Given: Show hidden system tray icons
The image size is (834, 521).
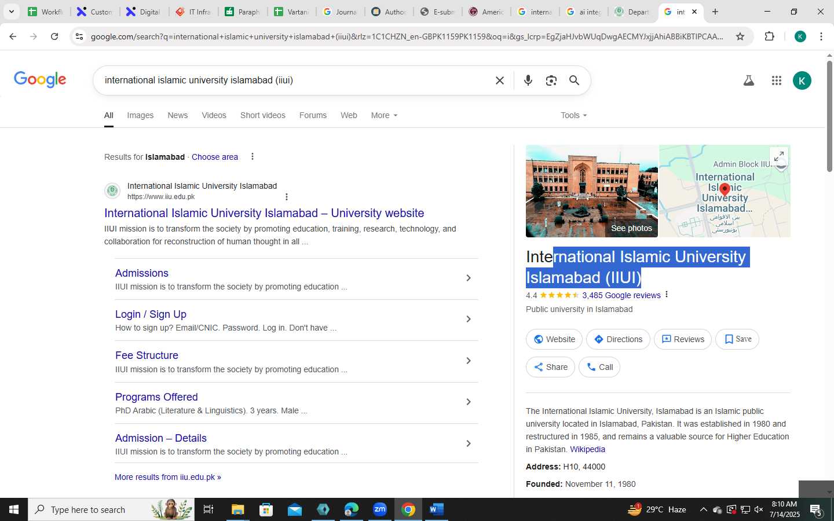Looking at the screenshot, I should (x=703, y=509).
